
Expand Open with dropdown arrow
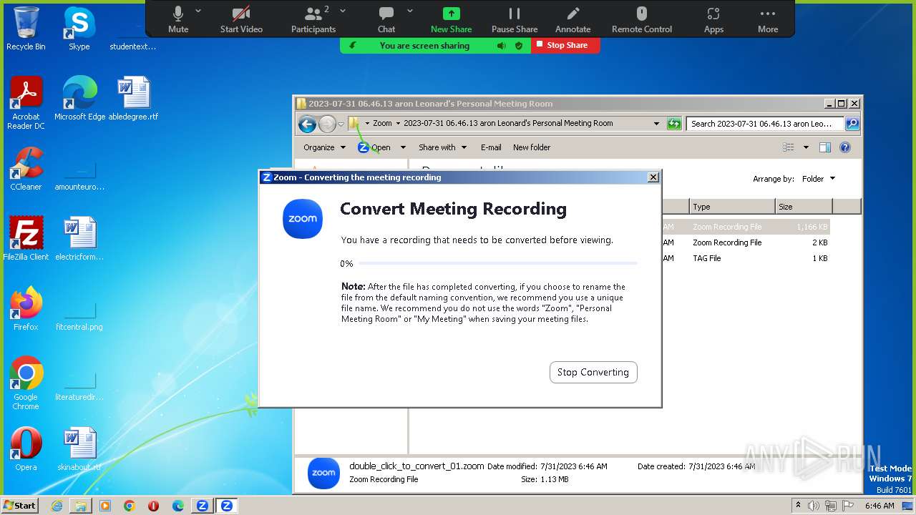click(403, 147)
